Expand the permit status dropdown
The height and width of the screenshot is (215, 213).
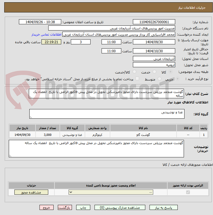(x=111, y=192)
